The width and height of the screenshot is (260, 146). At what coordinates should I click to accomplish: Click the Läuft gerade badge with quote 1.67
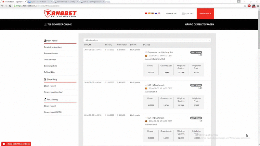196,85
